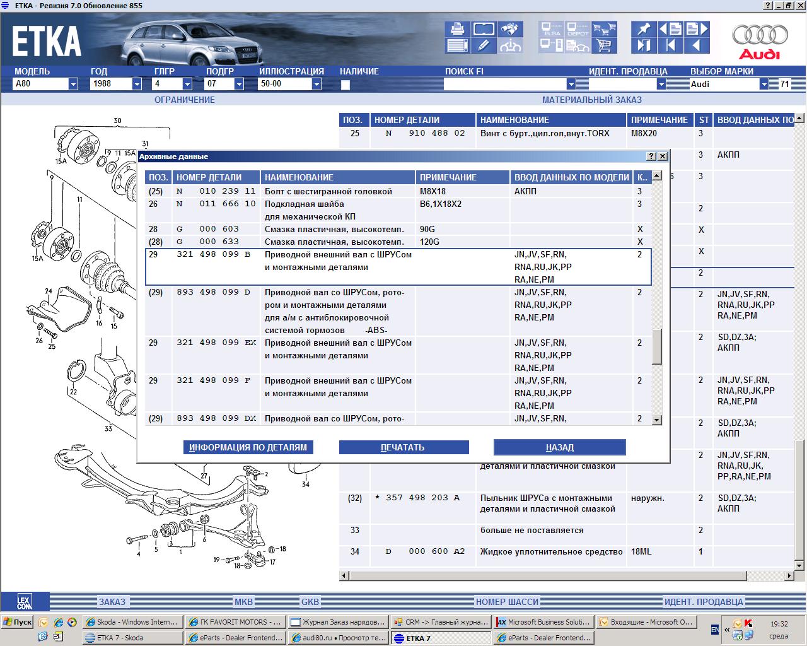
Task: Select part number 321 498 099 B row
Action: tap(398, 267)
